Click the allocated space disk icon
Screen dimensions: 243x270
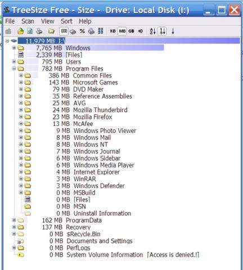click(x=73, y=31)
